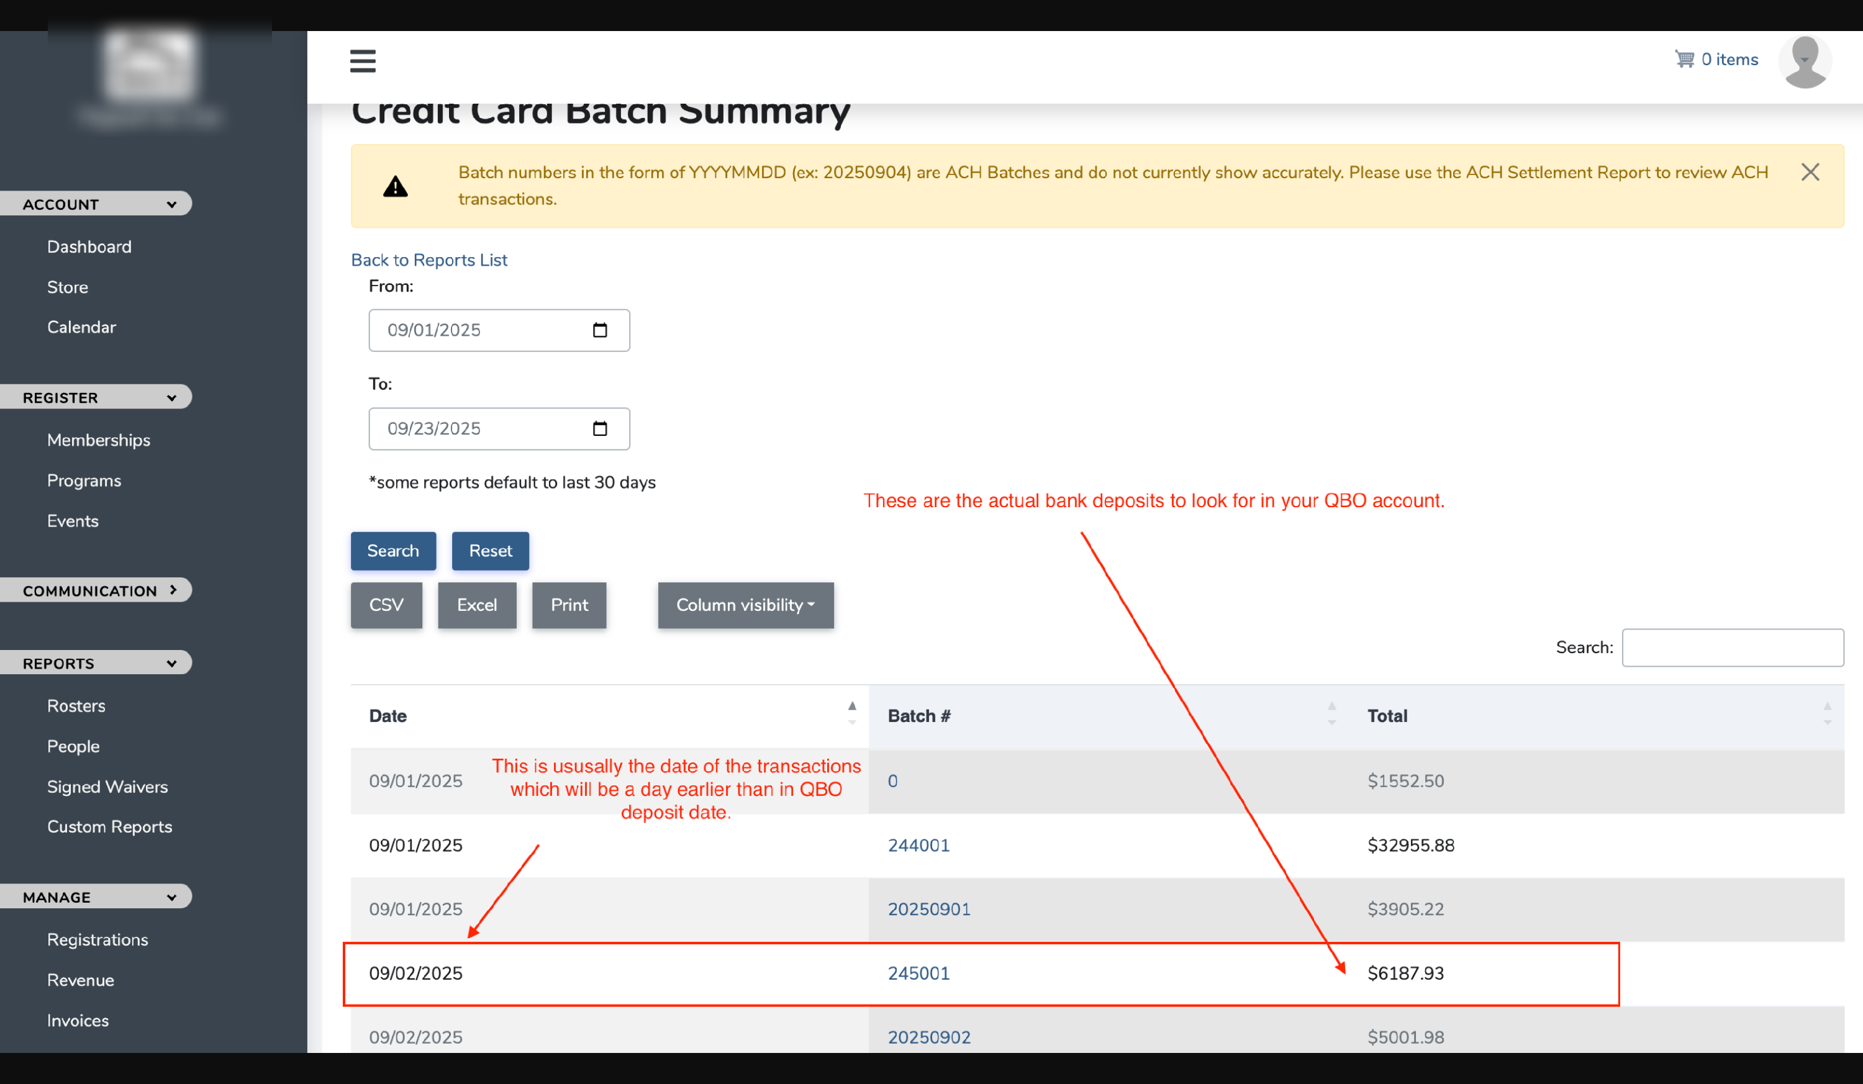
Task: Open batch number 245001 link
Action: coord(918,973)
